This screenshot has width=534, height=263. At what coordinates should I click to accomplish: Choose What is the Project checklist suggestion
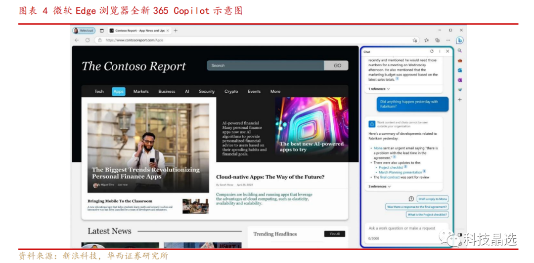[x=427, y=215]
